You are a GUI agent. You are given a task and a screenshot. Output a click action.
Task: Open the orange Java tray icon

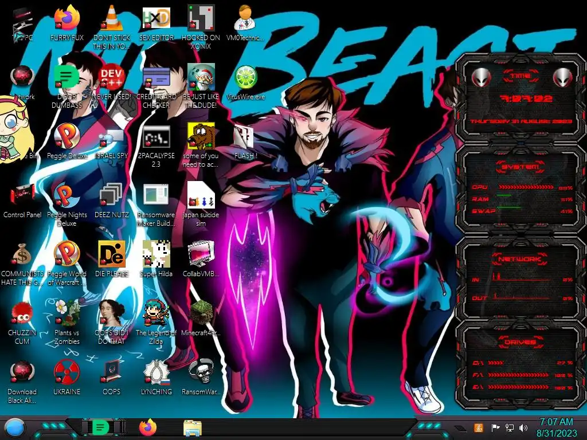tap(478, 427)
